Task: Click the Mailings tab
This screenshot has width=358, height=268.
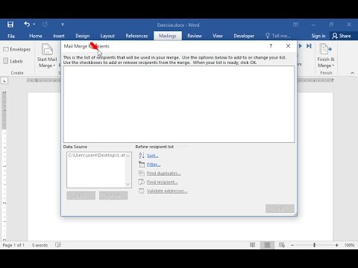Action: 167,36
